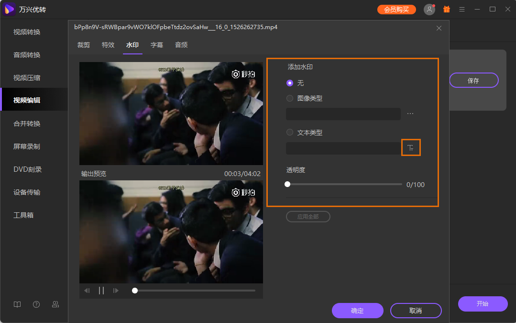Pause the output preview playback
Image resolution: width=516 pixels, height=323 pixels.
[101, 290]
